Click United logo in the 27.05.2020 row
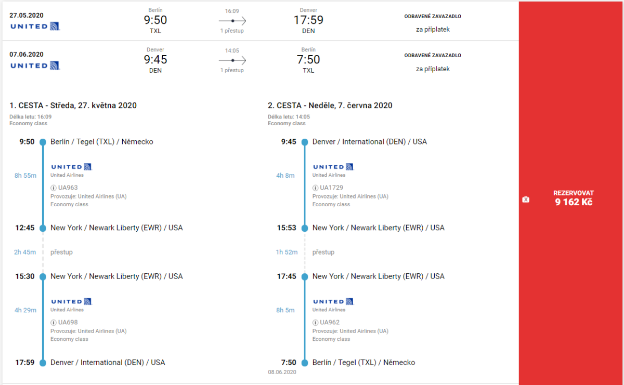 [x=35, y=26]
